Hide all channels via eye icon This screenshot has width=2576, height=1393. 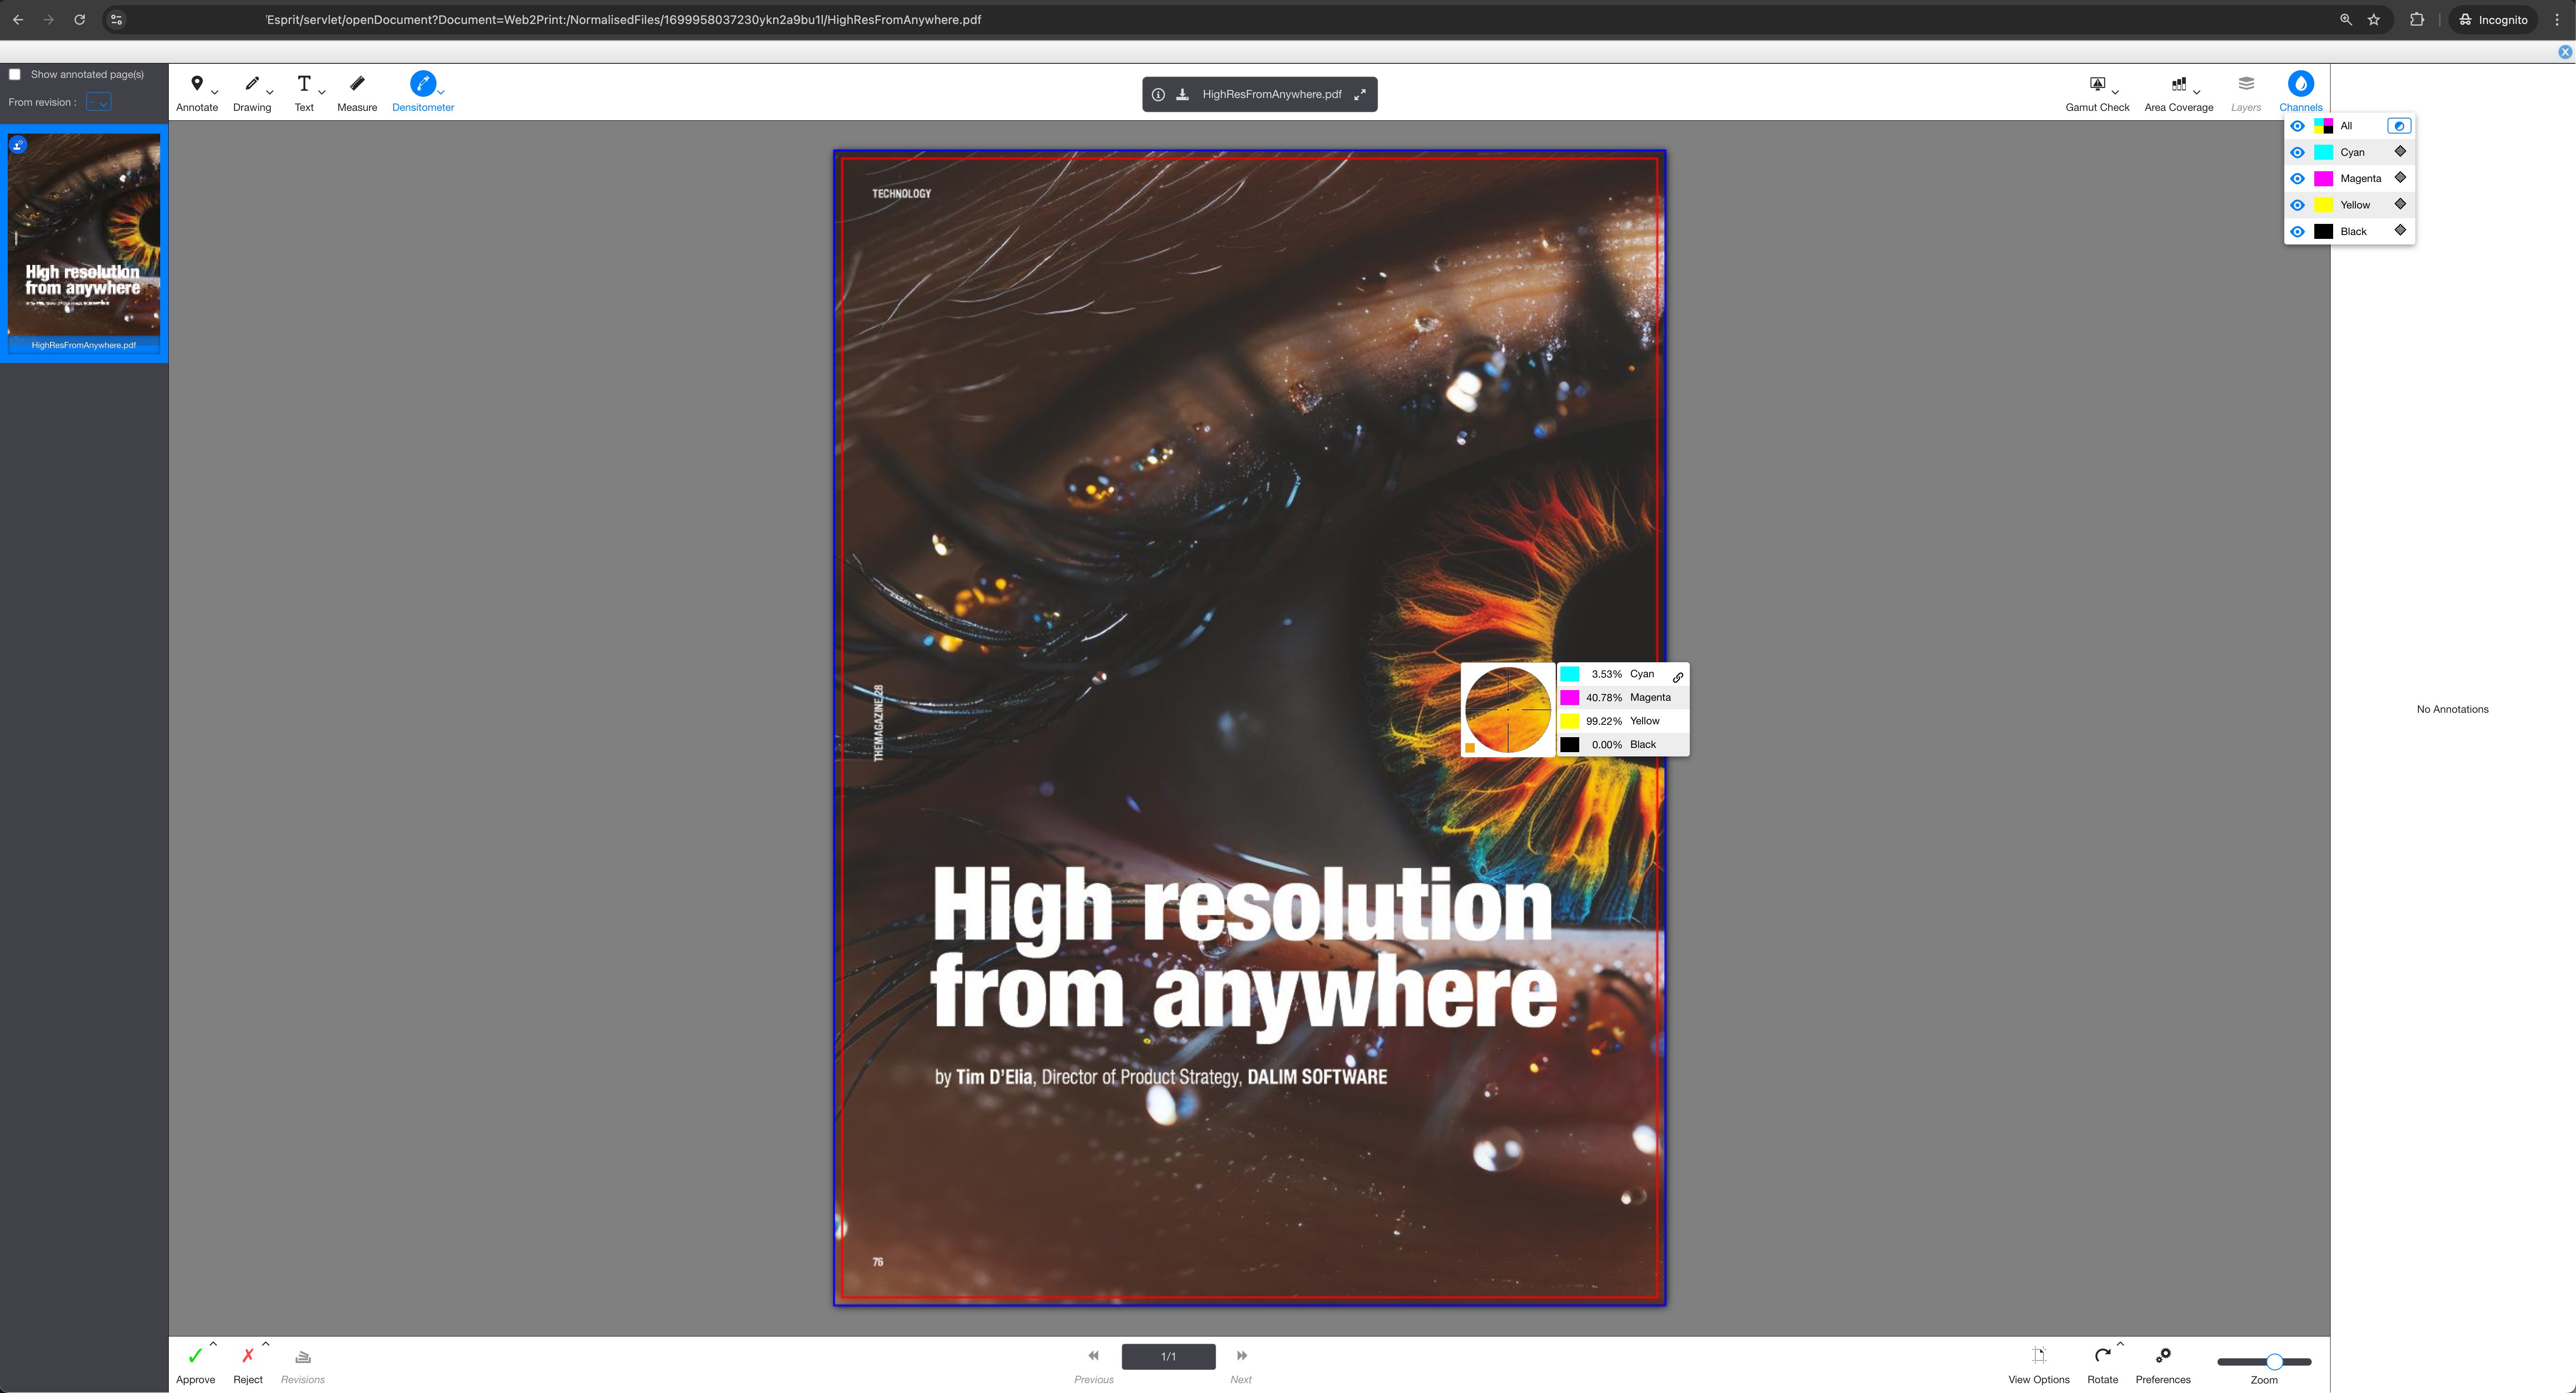pos(2297,126)
